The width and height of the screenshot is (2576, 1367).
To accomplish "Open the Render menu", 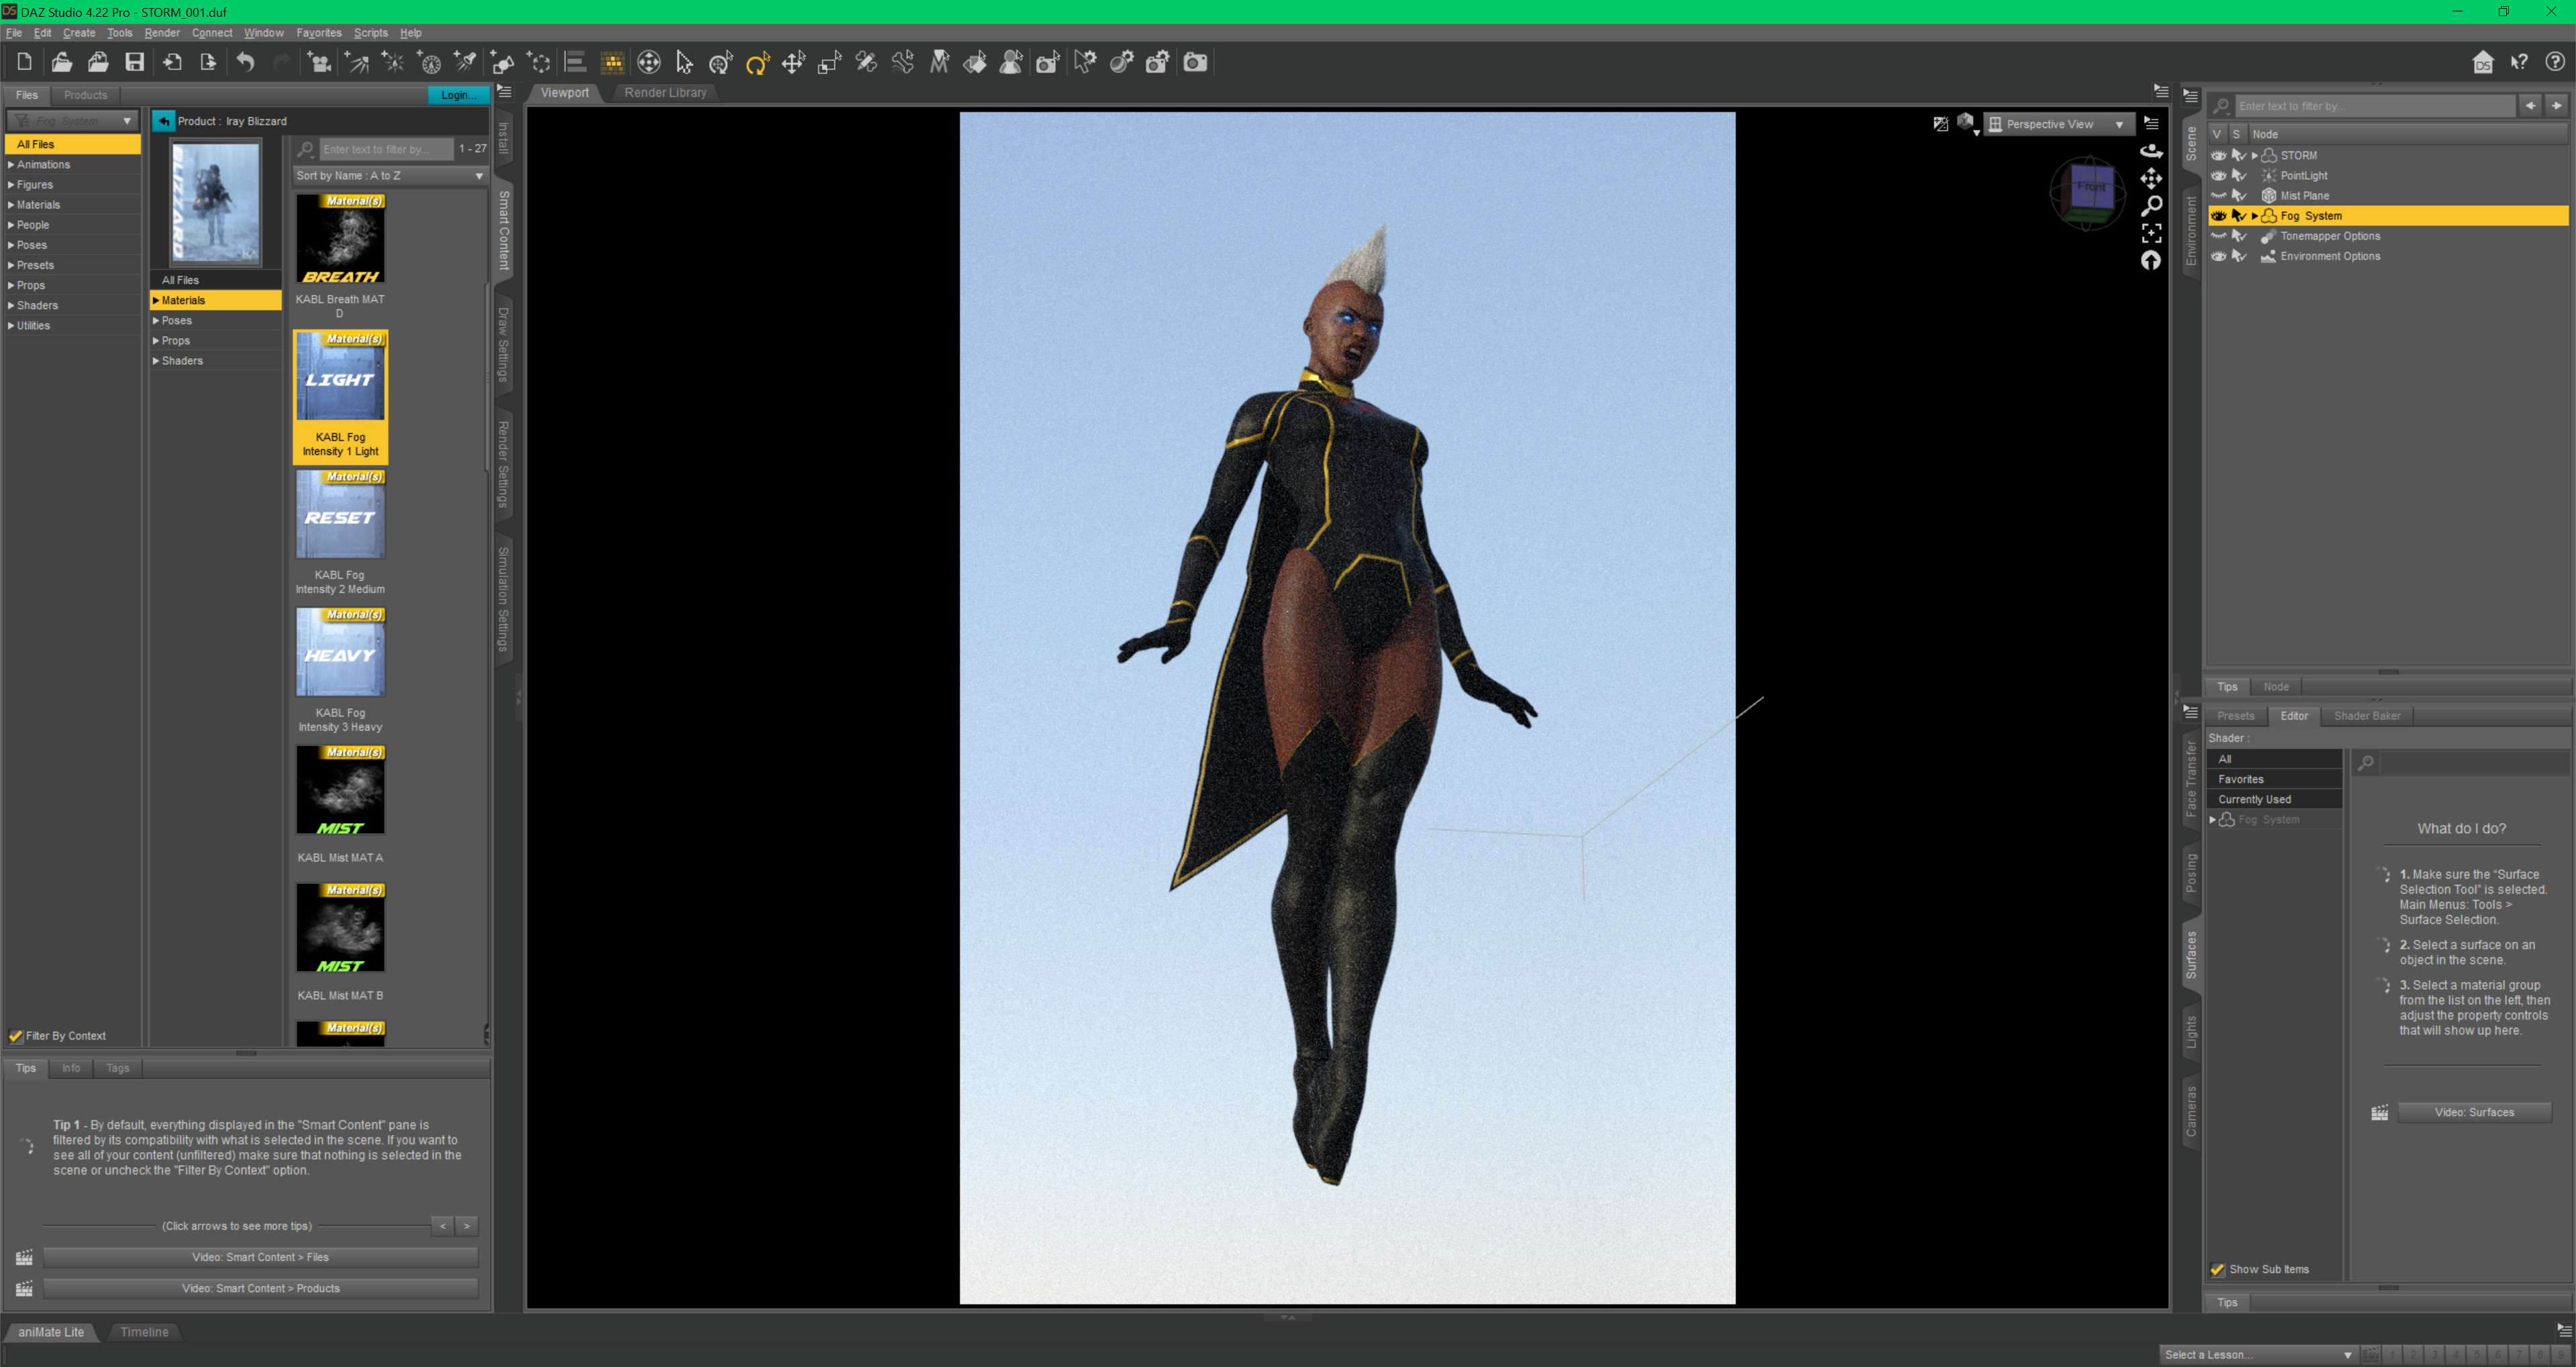I will [x=162, y=33].
